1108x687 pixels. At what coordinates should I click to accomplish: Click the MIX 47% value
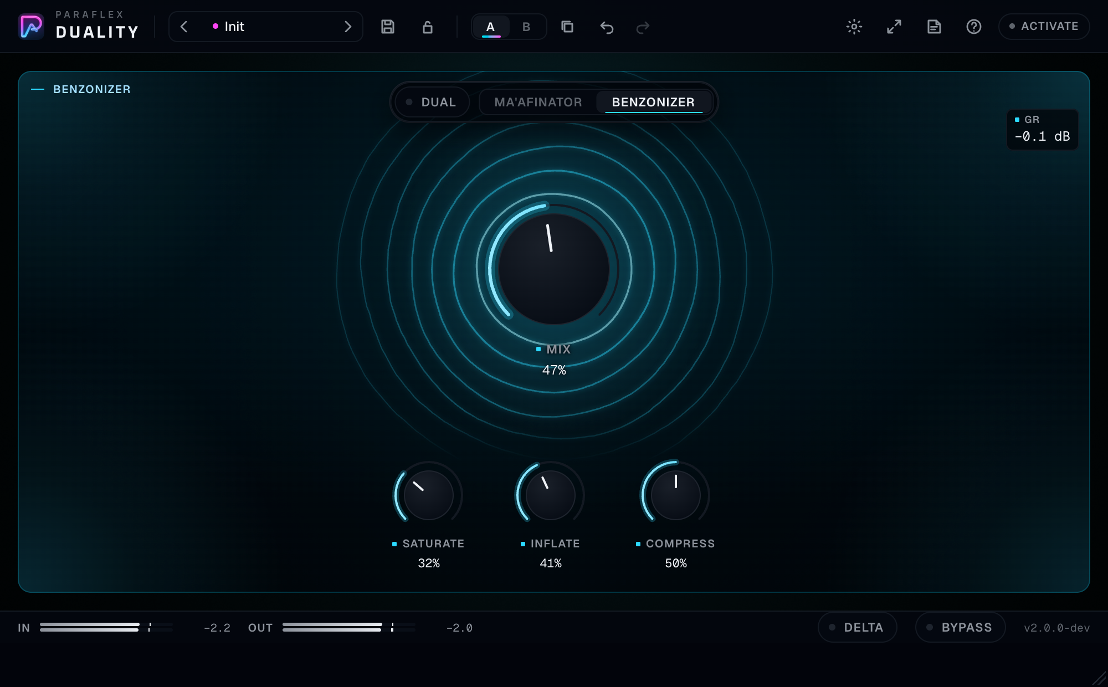tap(554, 370)
